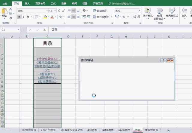192x133 pixels.
Task: Click the Format Painter brush icon
Action: coord(11,18)
